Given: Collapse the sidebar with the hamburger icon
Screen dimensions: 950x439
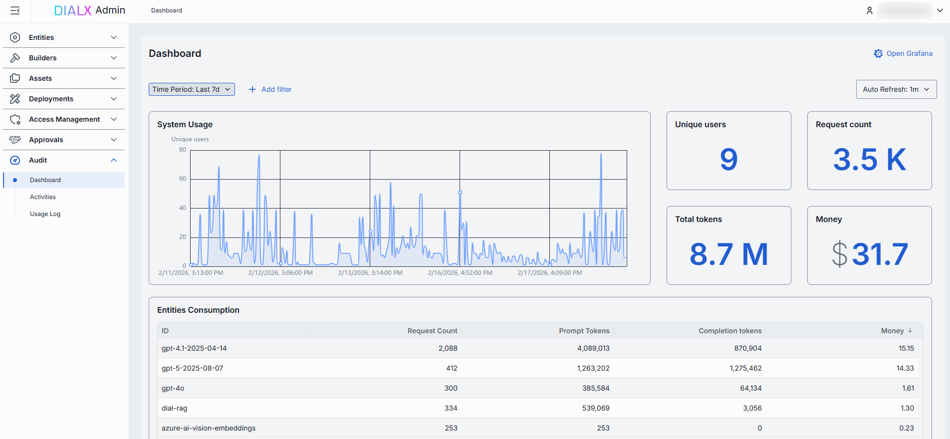Looking at the screenshot, I should [x=15, y=10].
